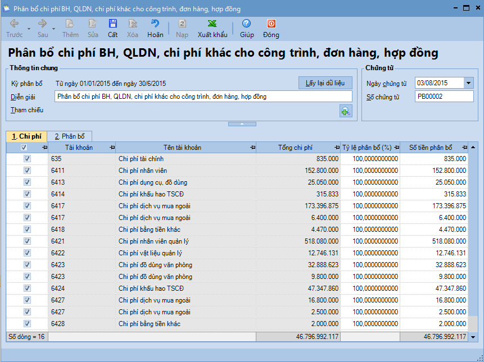Uncheck the row for account 6418
This screenshot has height=362, width=484.
[27, 229]
